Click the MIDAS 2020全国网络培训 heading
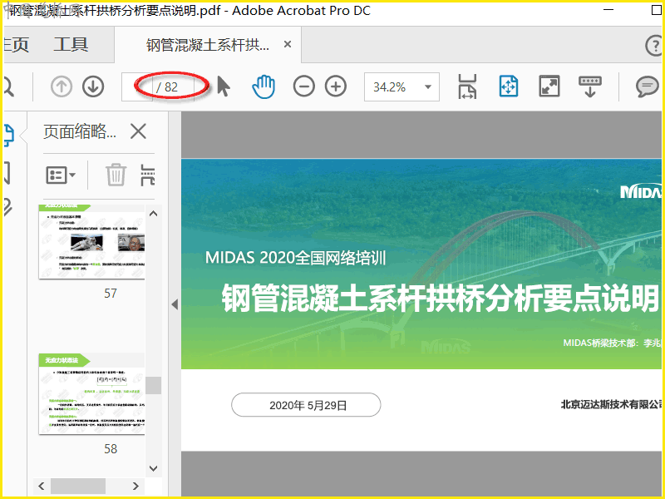The image size is (665, 499). [x=296, y=258]
